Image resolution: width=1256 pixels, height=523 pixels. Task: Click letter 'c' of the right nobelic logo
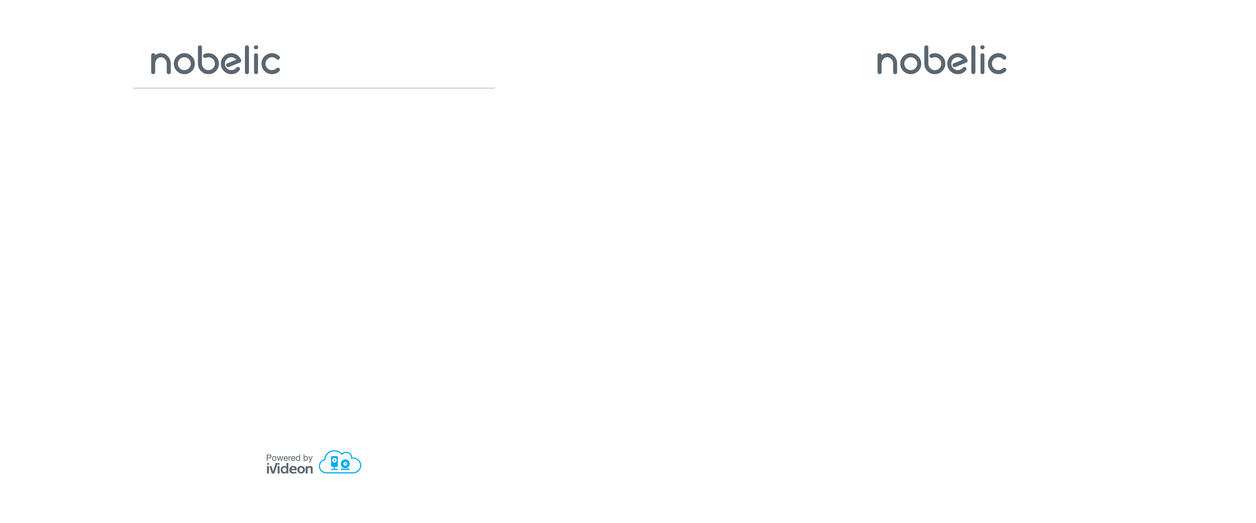pyautogui.click(x=997, y=63)
